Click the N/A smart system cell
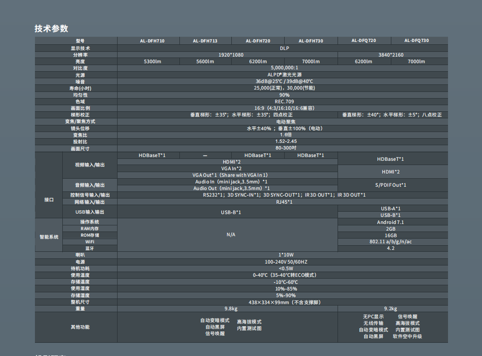482x356 pixels. pos(231,234)
